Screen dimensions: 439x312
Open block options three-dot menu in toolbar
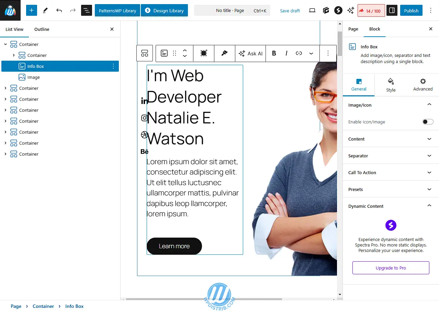tap(328, 53)
